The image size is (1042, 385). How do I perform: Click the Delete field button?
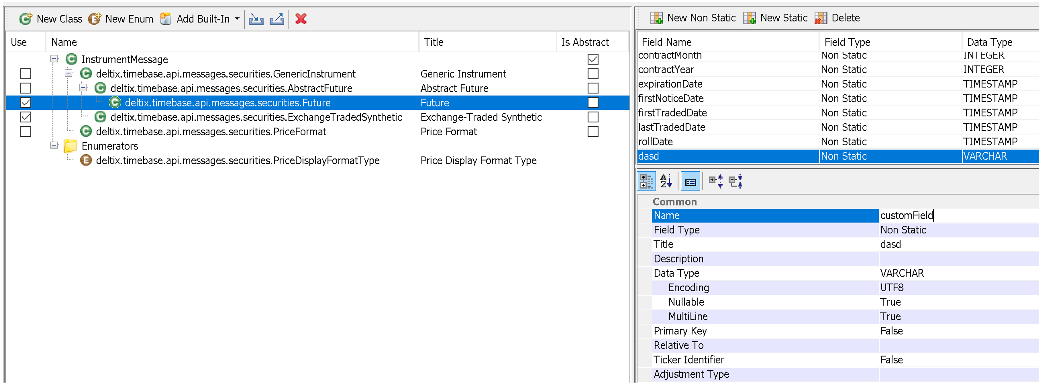pos(837,18)
